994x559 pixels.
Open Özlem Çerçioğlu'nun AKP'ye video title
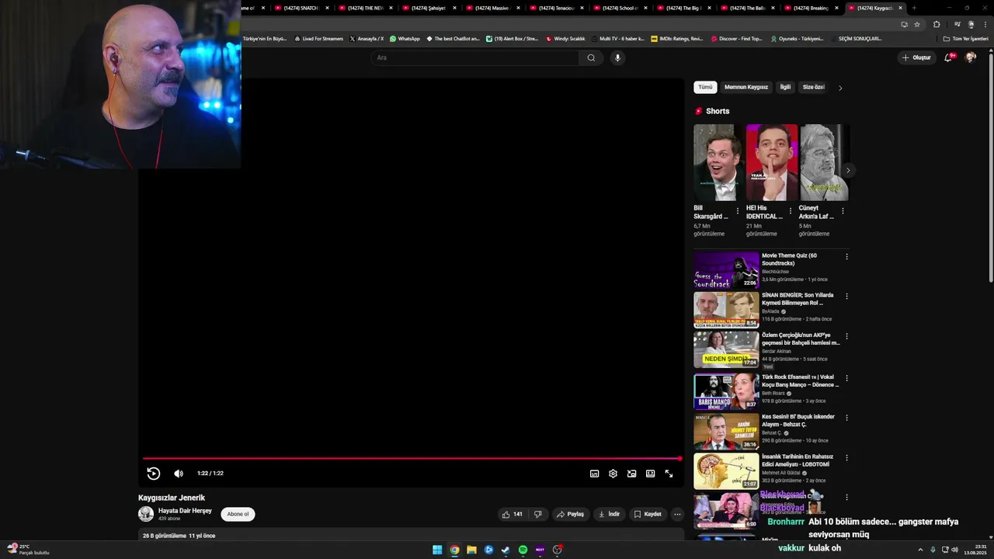pos(801,339)
